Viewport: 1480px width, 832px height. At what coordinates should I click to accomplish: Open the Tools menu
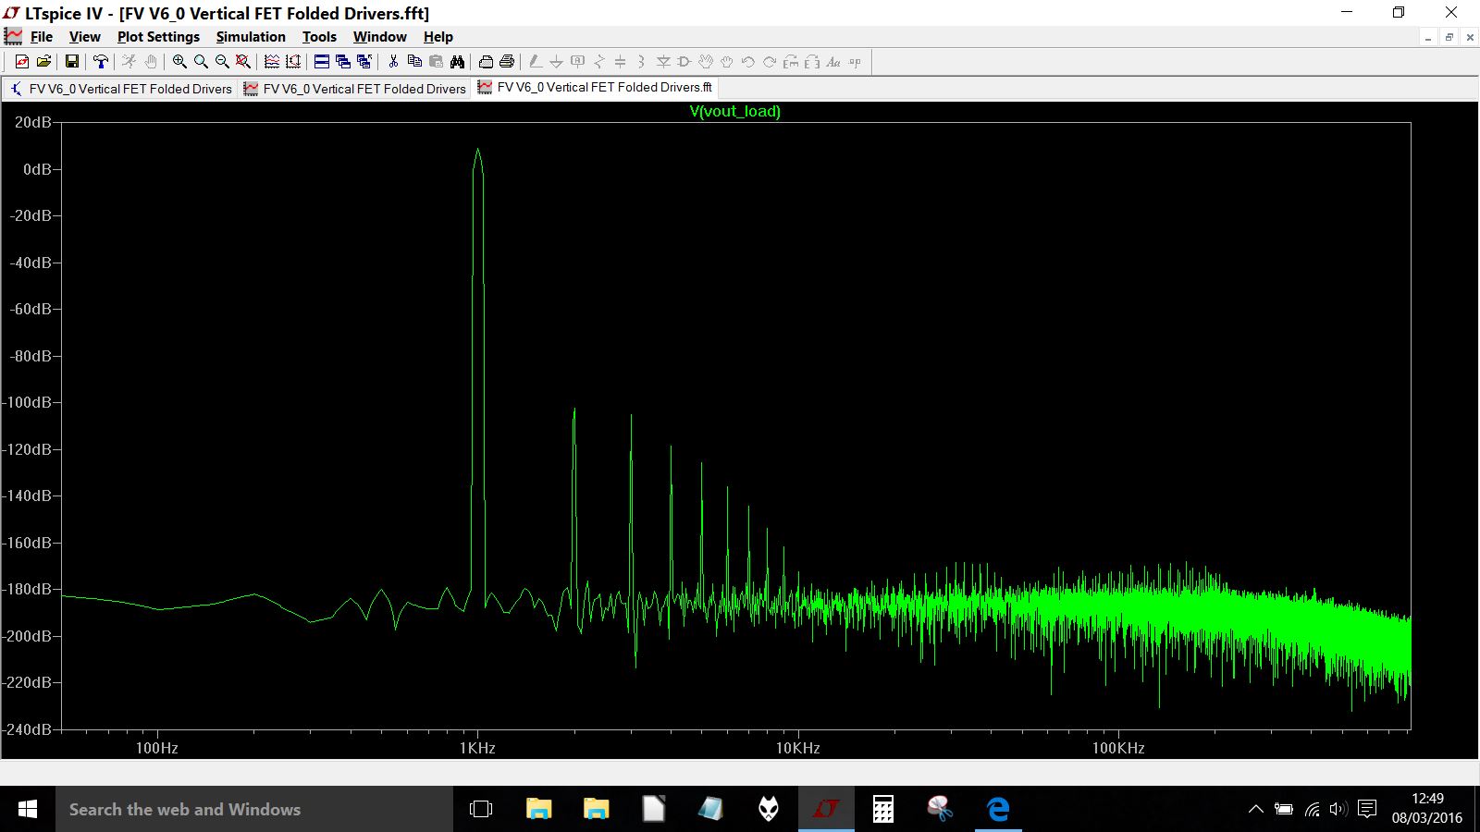coord(319,37)
